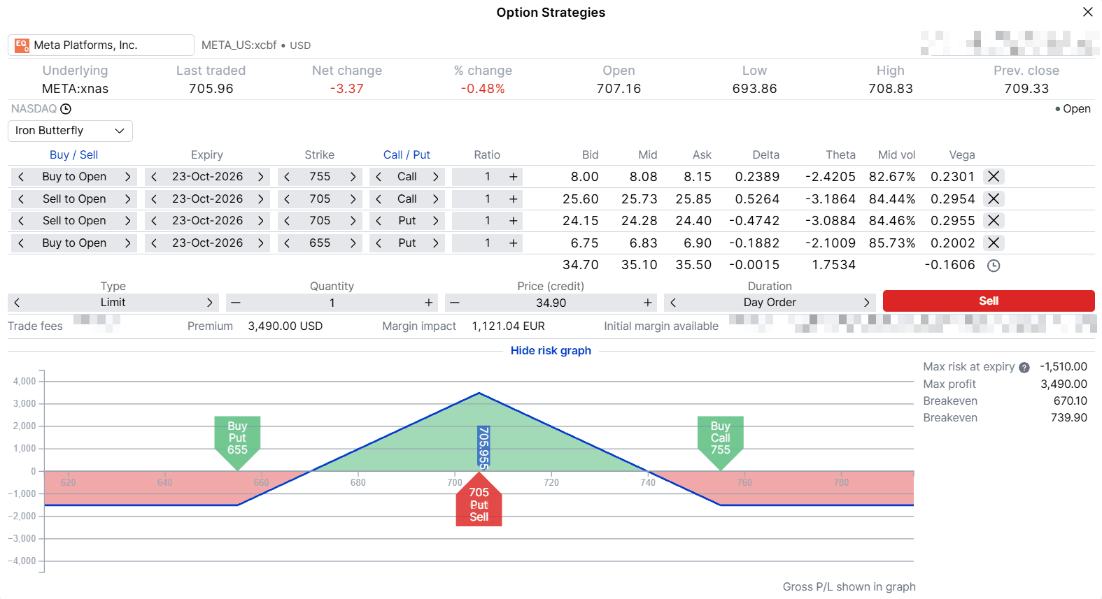Click the Margin impact 1,121.04 EUR value
Viewport: 1102px width, 599px height.
tap(508, 326)
